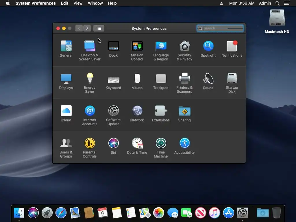Open Internet Accounts preferences
296x222 pixels.
(x=90, y=115)
